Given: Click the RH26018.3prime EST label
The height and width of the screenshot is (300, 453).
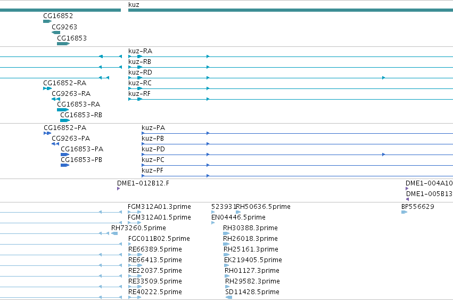Looking at the screenshot, I should [250, 239].
